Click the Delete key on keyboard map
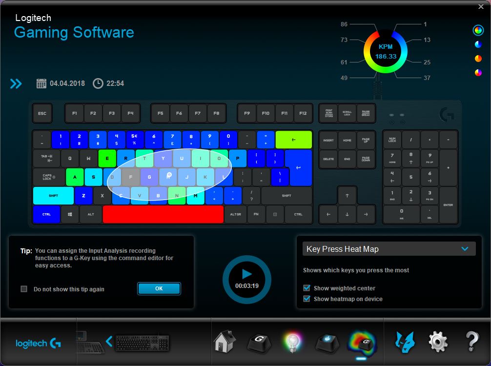 click(328, 159)
